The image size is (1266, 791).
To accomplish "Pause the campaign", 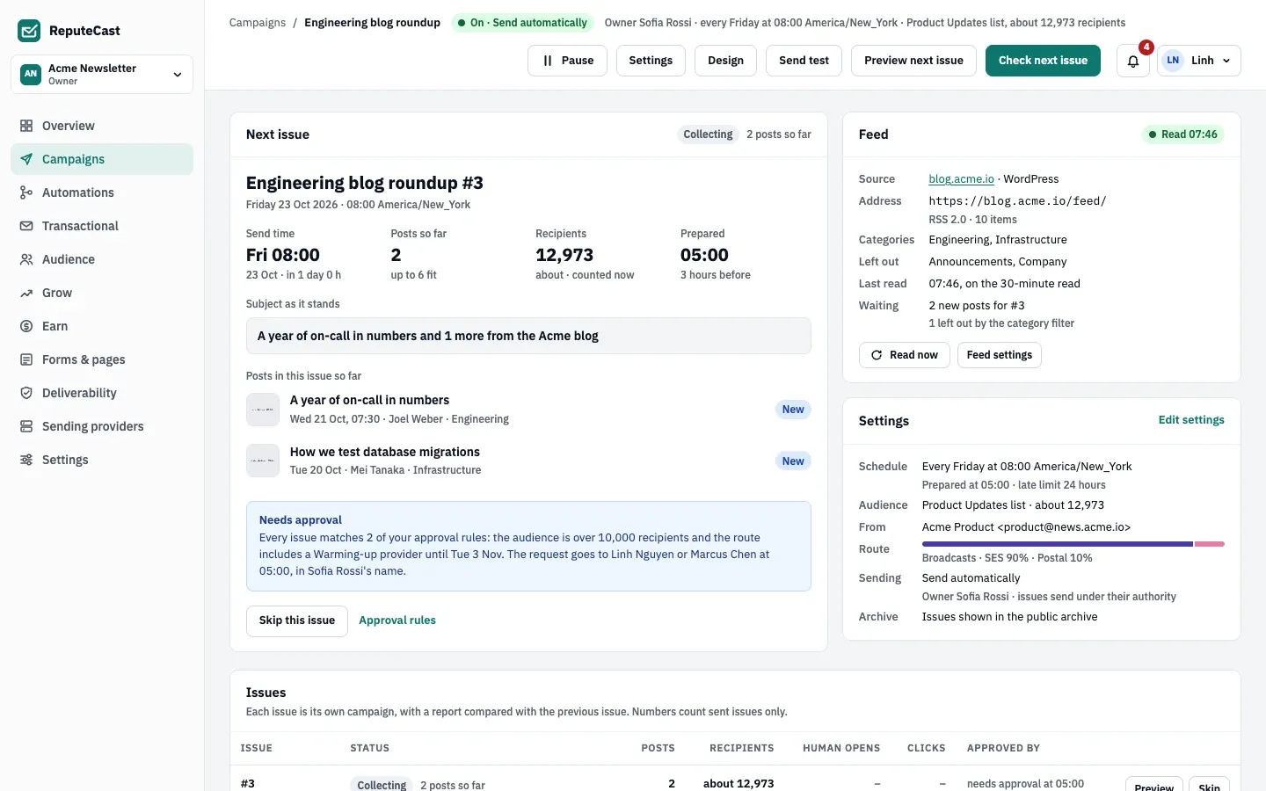I will 567,61.
